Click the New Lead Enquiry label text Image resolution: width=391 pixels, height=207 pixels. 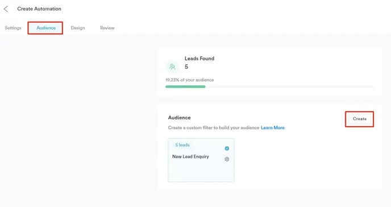click(x=190, y=156)
